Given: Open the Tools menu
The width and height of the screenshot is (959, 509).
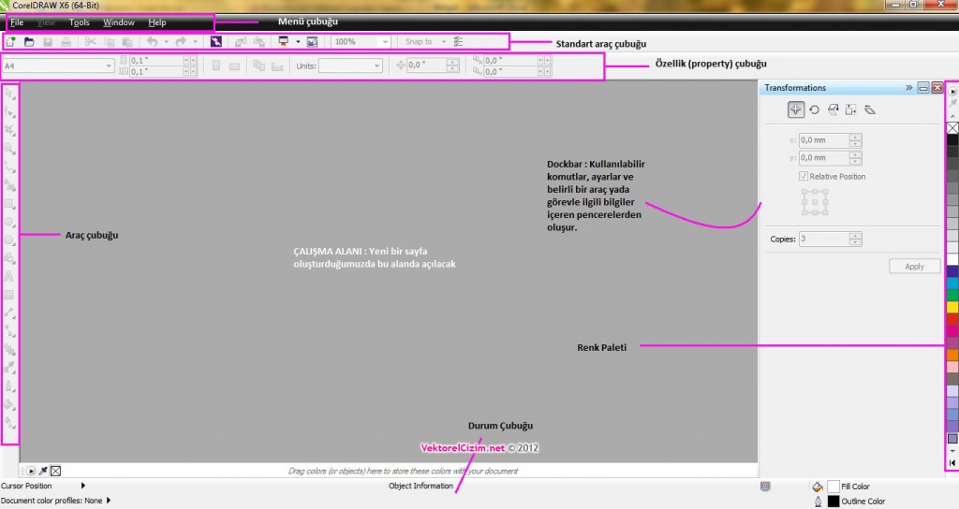Looking at the screenshot, I should tap(80, 22).
